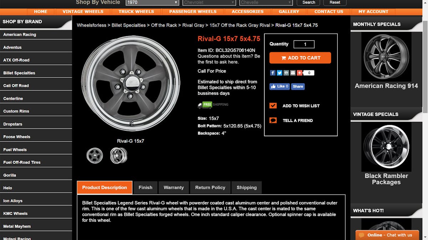View the American Racing 914 special image

(x=386, y=57)
